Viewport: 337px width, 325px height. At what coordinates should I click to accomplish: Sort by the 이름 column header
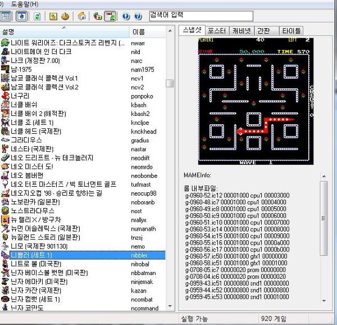click(x=147, y=32)
